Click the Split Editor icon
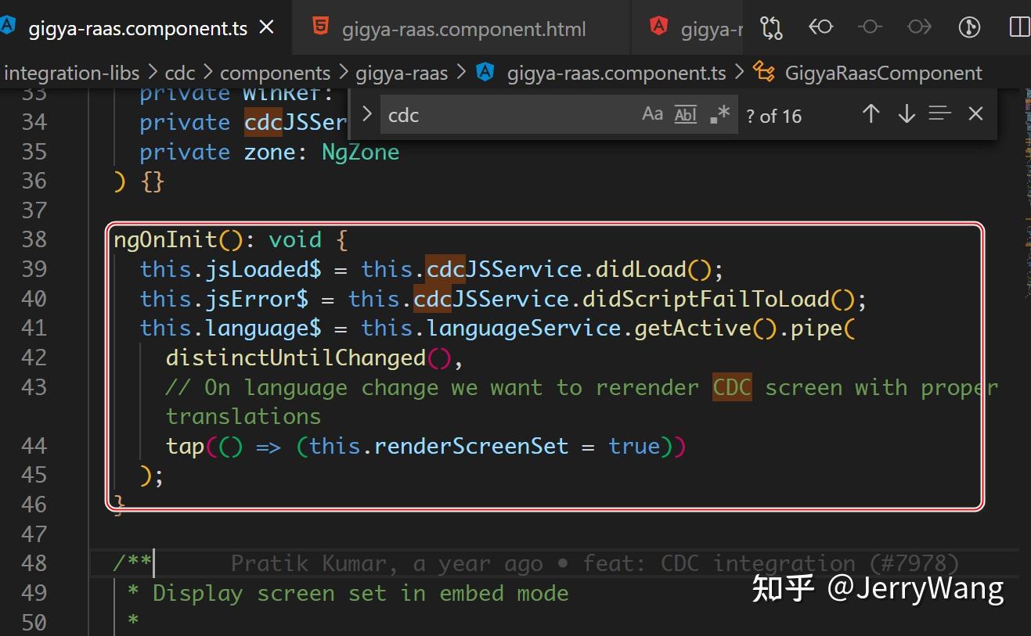Screen dimensions: 1031x636 1018,27
